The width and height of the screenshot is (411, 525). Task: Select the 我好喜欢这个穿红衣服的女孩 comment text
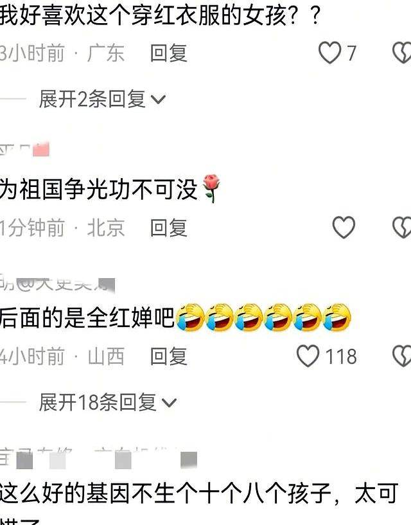[160, 15]
